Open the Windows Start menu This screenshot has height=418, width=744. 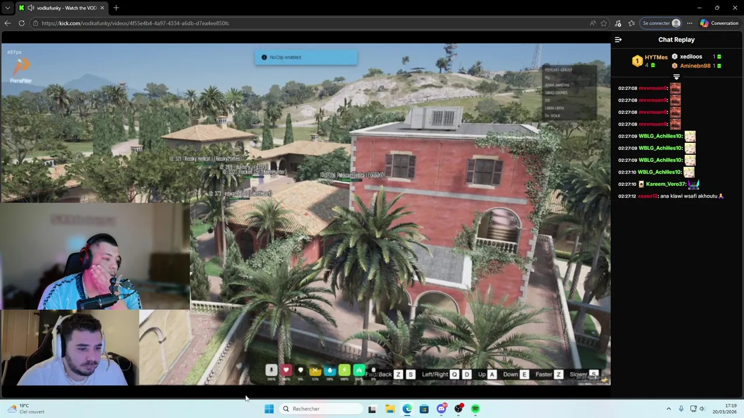[269, 409]
